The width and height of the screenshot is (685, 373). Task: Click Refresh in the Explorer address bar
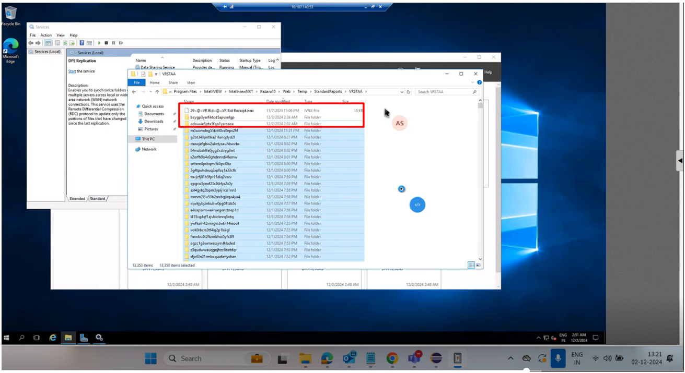coord(408,92)
